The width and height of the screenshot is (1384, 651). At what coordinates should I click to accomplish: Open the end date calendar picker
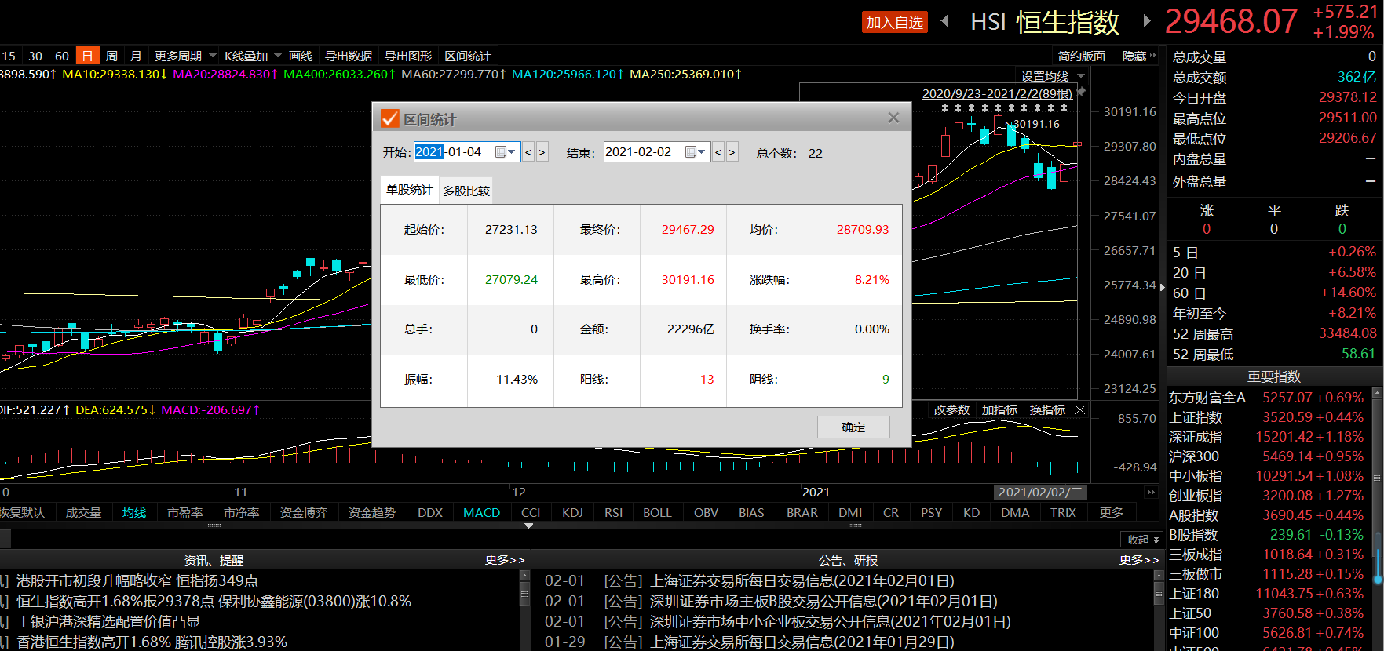pos(696,152)
